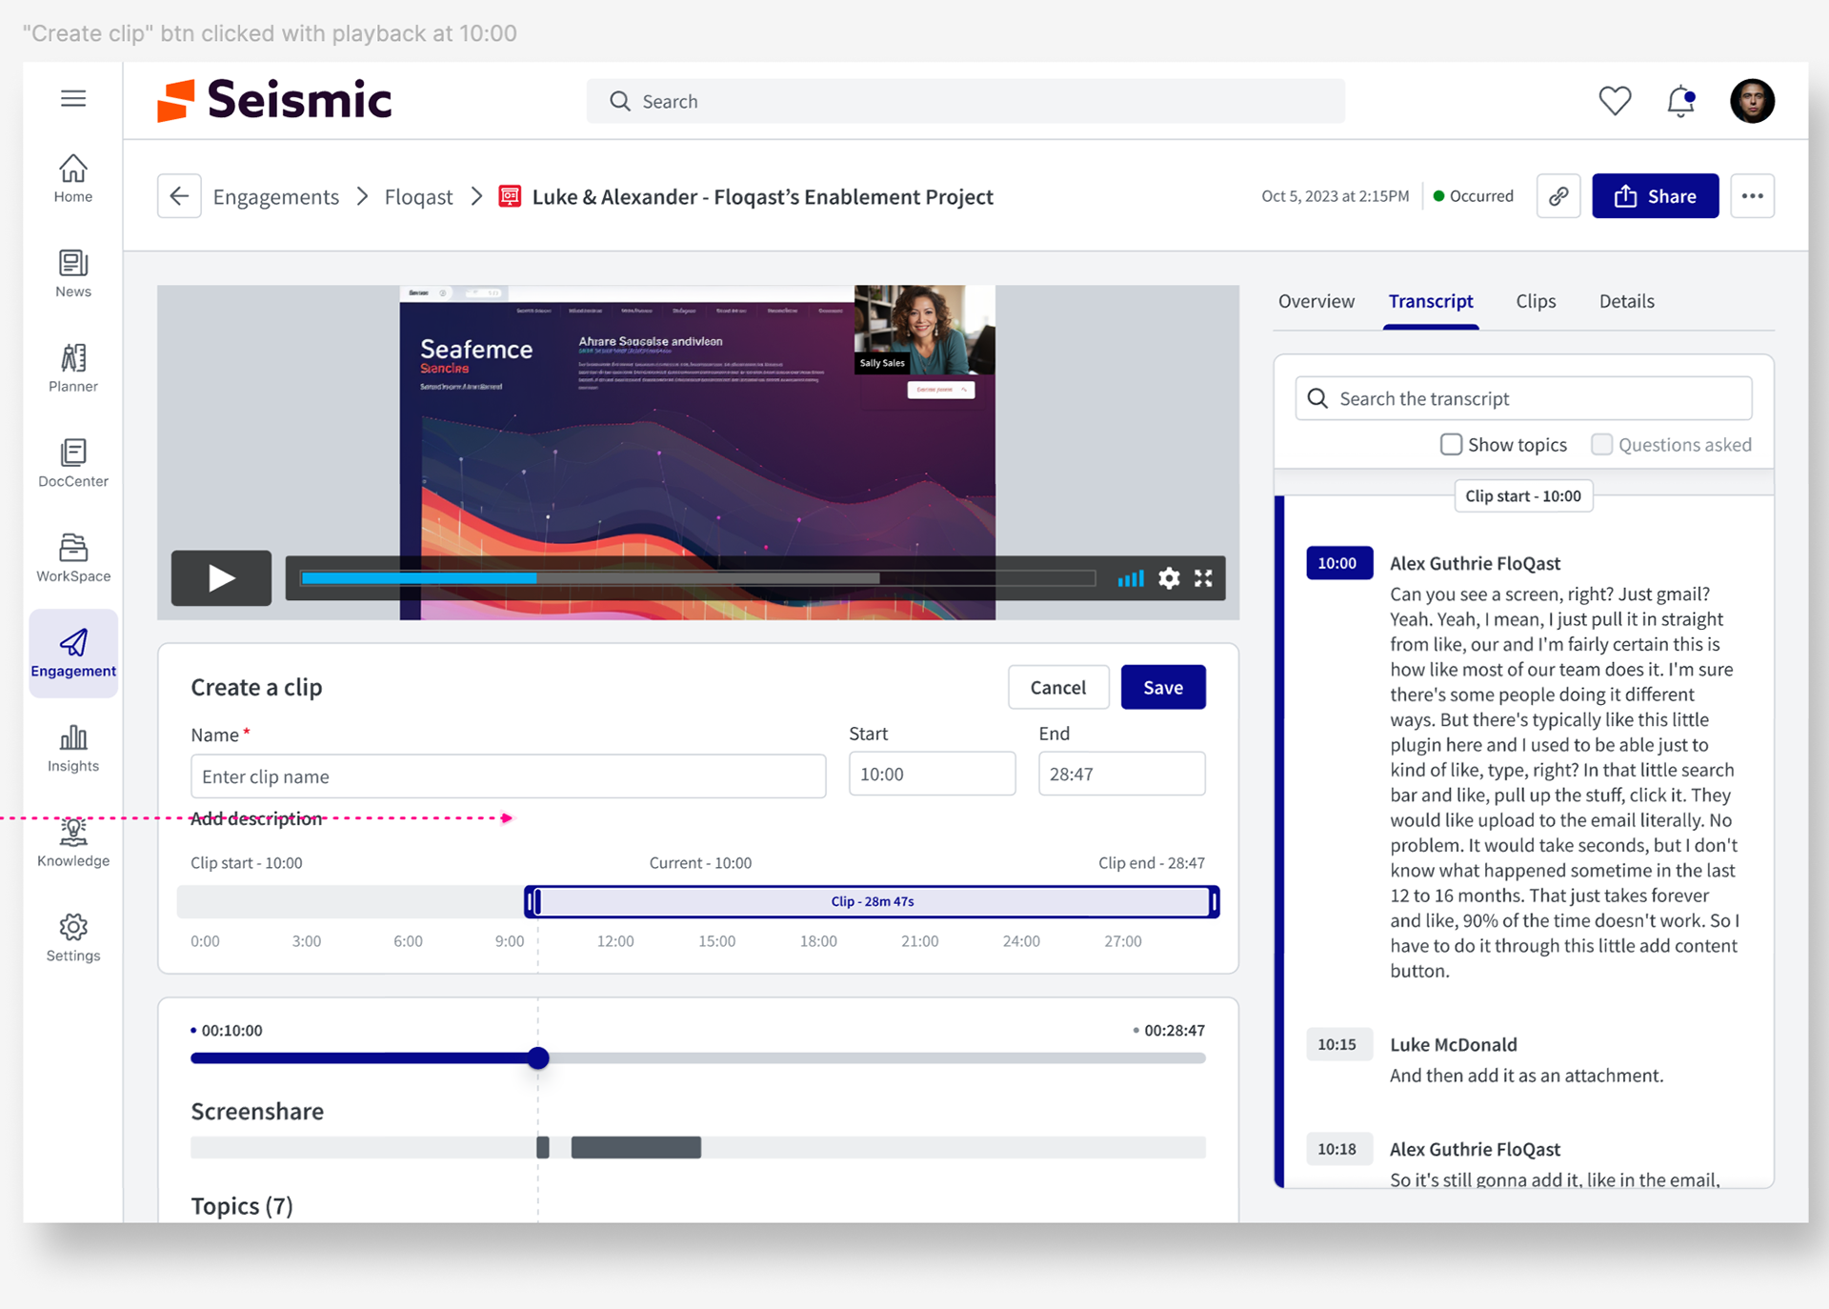Click the Occurred status label
This screenshot has width=1829, height=1309.
[1474, 196]
